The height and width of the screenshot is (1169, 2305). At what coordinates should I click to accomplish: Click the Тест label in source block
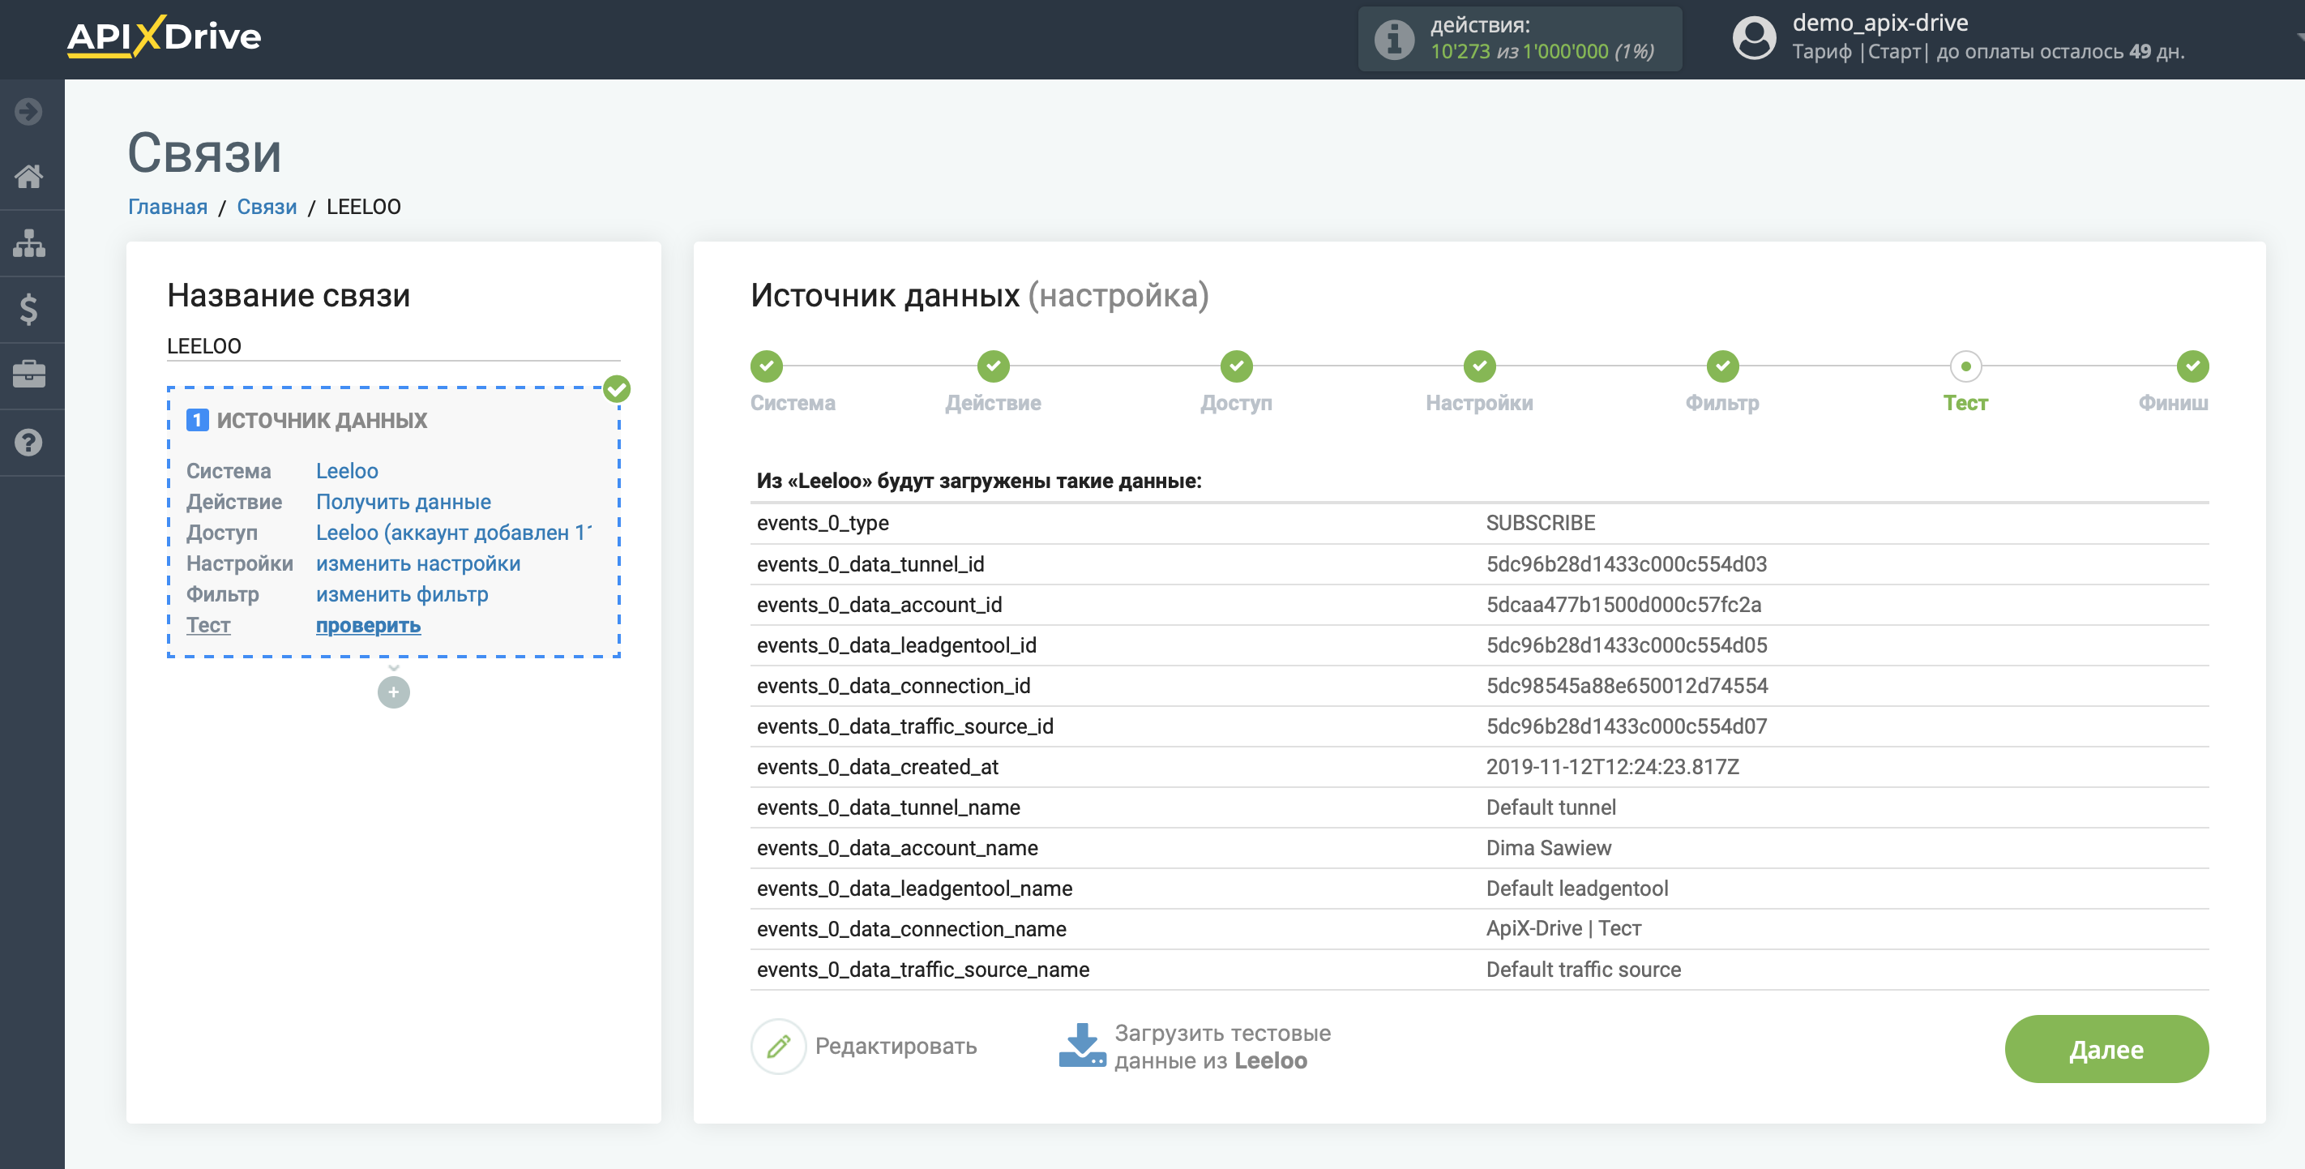tap(208, 625)
